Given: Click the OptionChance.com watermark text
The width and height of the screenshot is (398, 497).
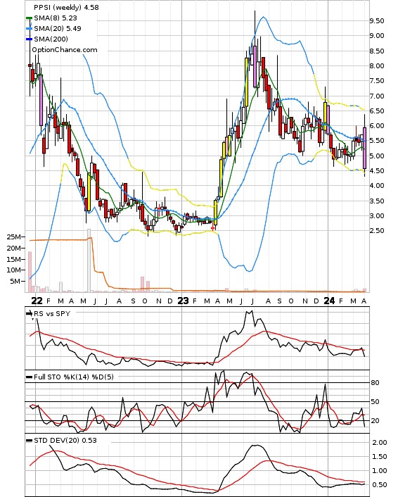Looking at the screenshot, I should point(65,50).
